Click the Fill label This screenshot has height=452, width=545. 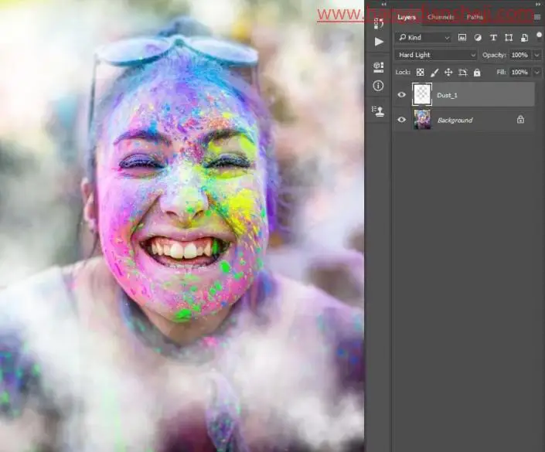[x=501, y=73]
